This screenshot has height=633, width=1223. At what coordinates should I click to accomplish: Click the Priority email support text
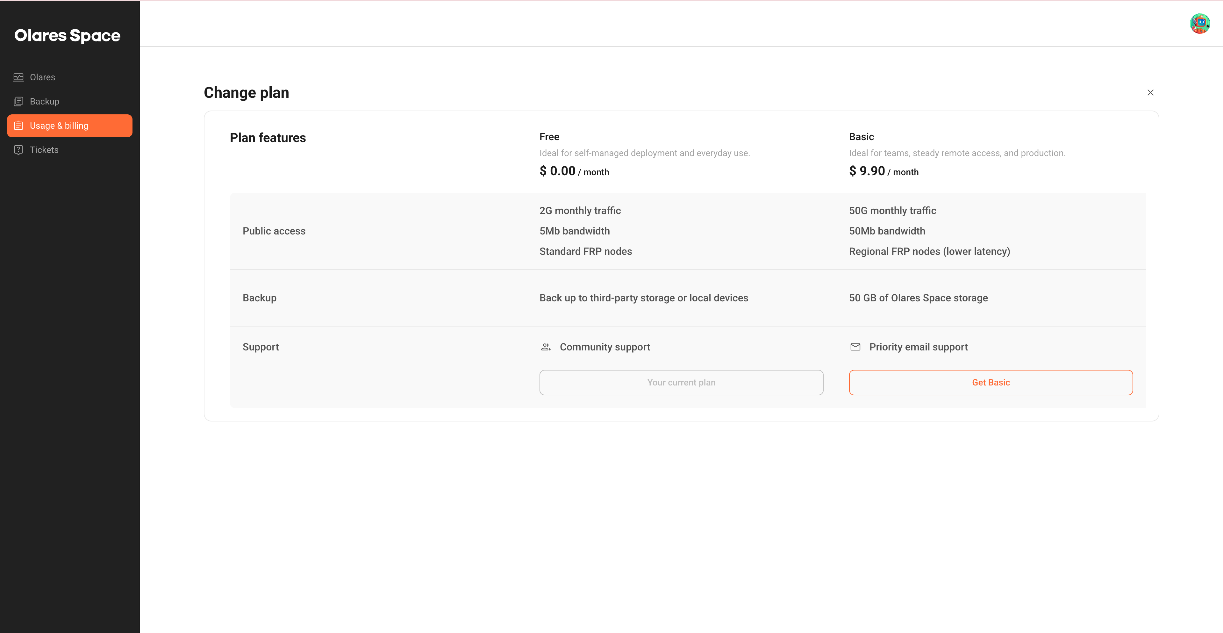pyautogui.click(x=918, y=347)
